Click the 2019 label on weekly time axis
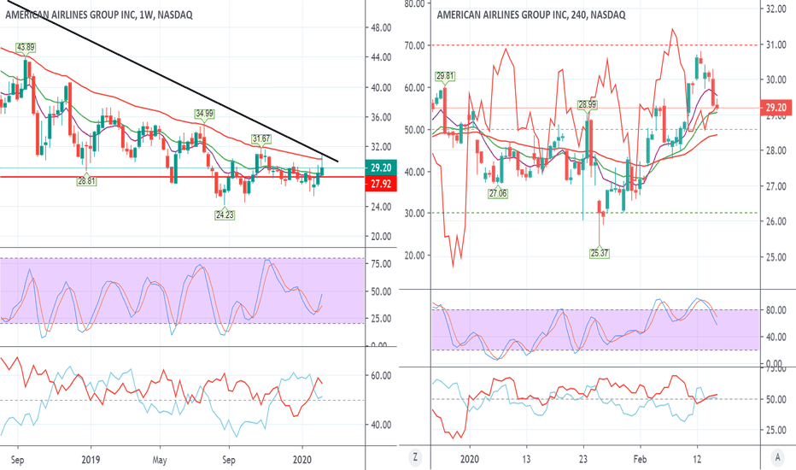This screenshot has width=796, height=470. (91, 460)
